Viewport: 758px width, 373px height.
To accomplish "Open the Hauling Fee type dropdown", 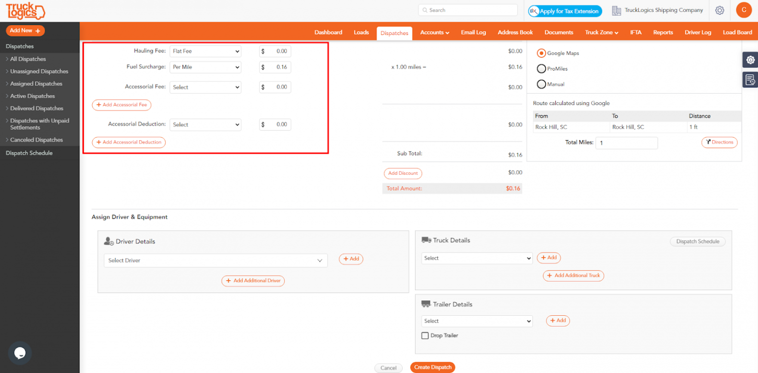I will pyautogui.click(x=205, y=51).
